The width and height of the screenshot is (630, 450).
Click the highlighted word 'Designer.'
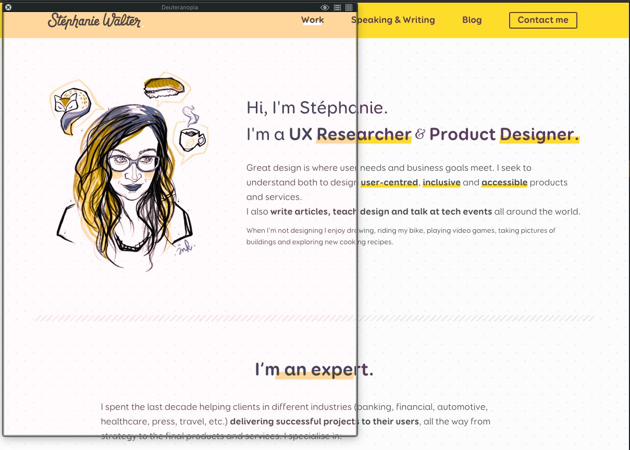click(539, 134)
